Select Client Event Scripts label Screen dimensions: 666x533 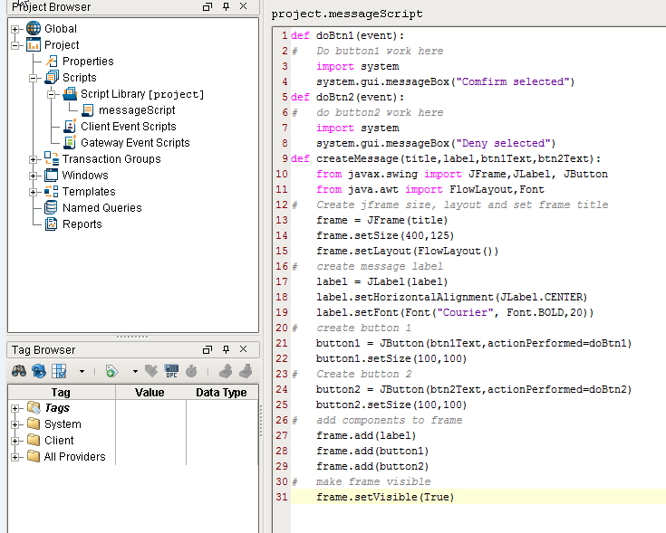coord(129,127)
